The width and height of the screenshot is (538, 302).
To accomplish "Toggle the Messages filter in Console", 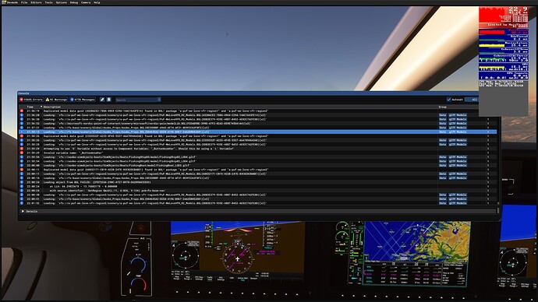I will coord(83,100).
